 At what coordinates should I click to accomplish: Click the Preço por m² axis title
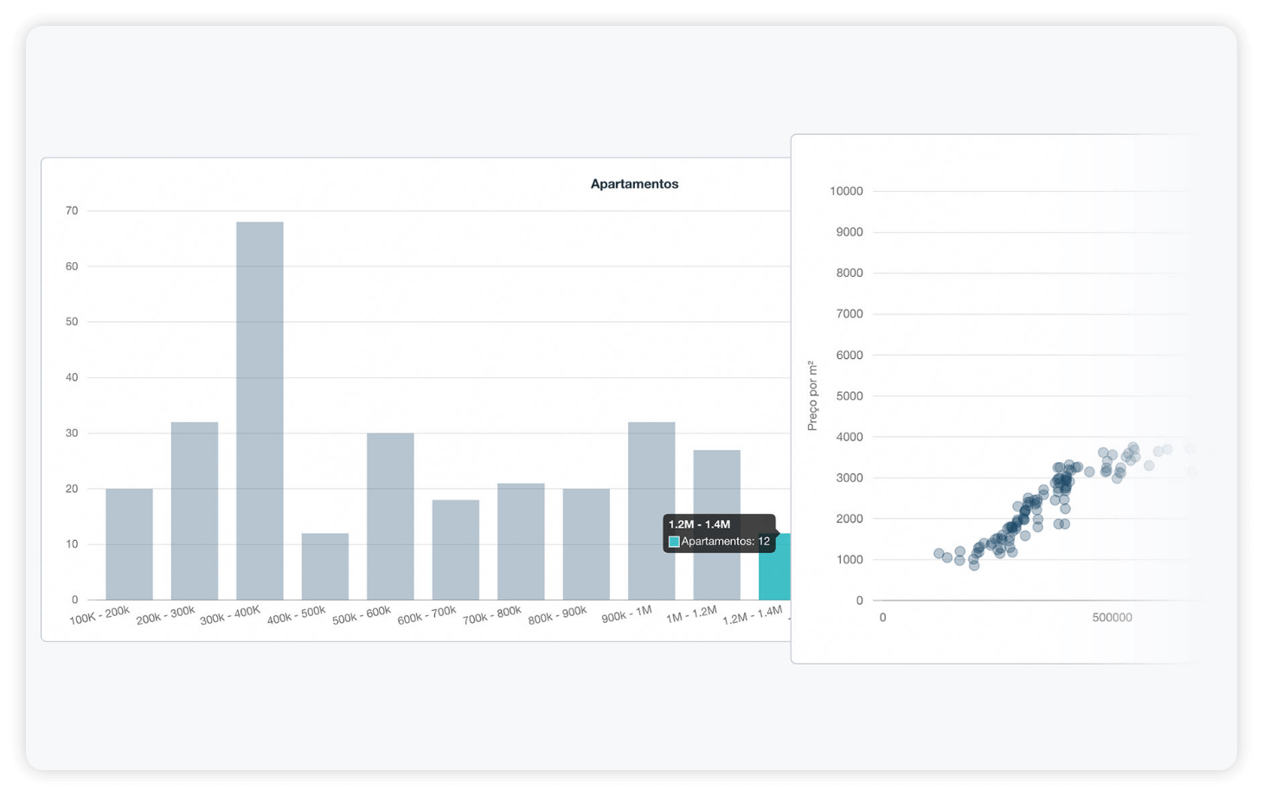pos(812,395)
